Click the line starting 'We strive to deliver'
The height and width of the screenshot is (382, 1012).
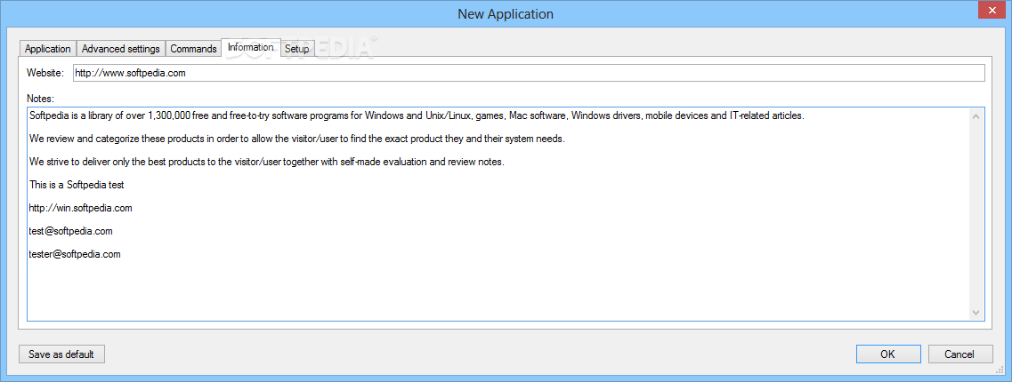click(266, 162)
